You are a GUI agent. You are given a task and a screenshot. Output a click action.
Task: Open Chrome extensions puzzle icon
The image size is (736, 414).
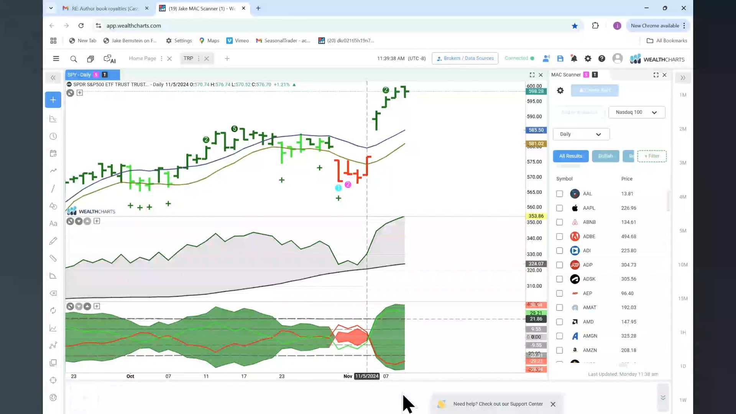tap(595, 26)
